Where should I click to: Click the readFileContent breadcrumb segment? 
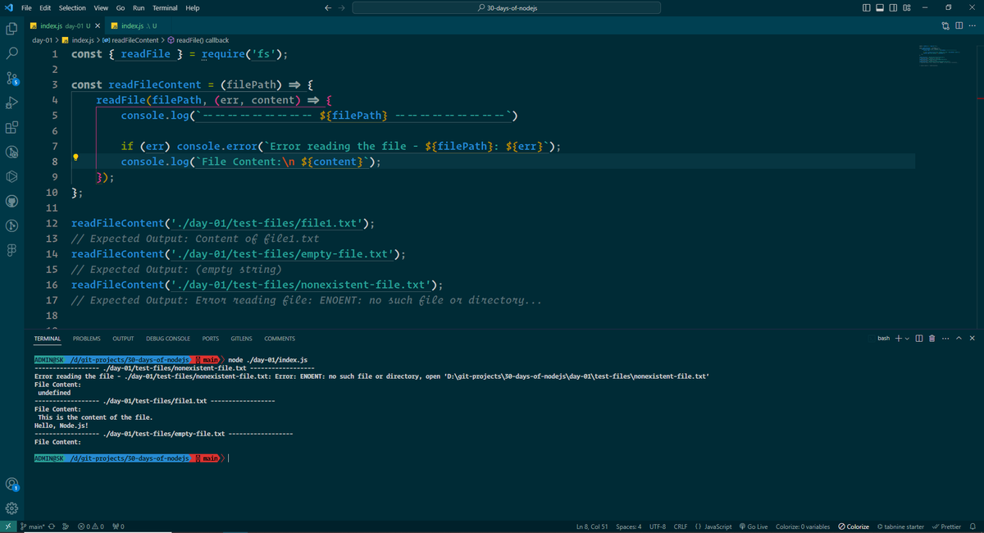tap(130, 40)
